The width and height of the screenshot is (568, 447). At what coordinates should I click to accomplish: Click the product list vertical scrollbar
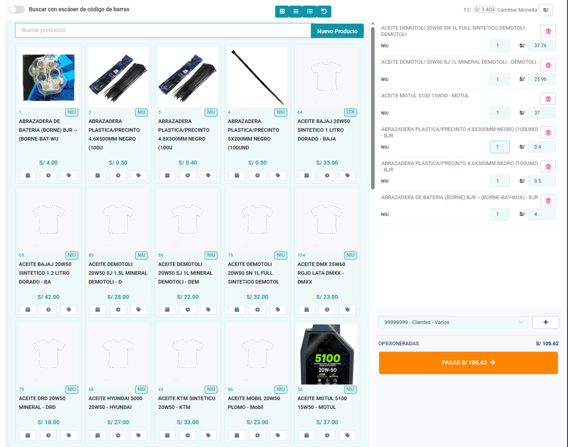pyautogui.click(x=373, y=109)
